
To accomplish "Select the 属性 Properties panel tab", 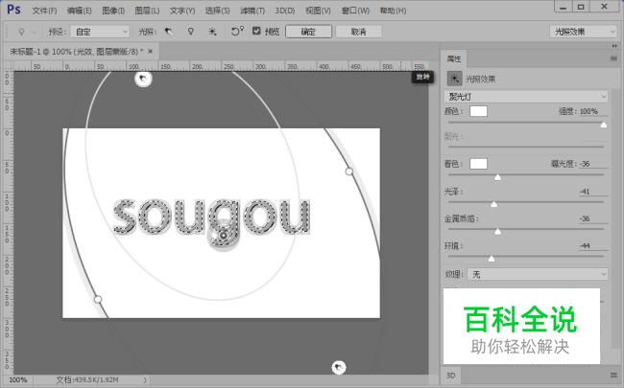I will (455, 57).
